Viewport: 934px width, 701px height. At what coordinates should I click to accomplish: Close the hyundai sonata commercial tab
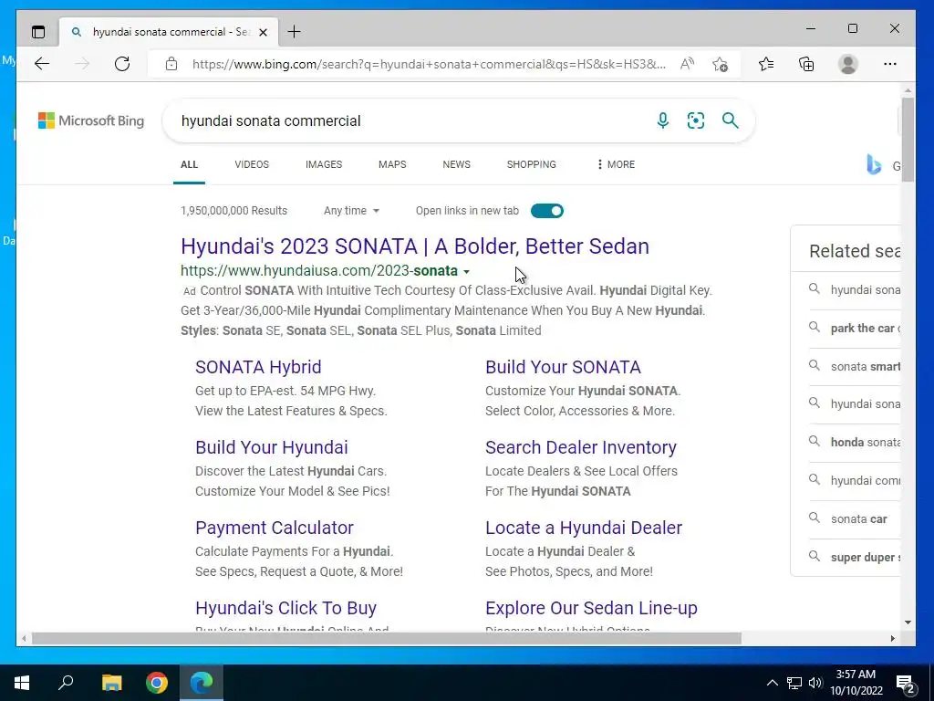click(264, 32)
